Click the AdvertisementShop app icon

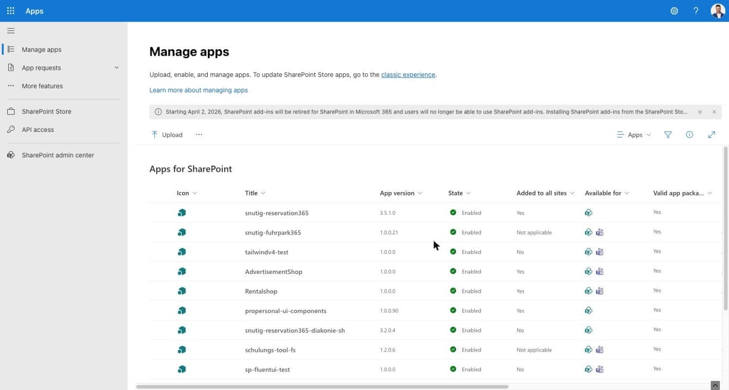182,272
